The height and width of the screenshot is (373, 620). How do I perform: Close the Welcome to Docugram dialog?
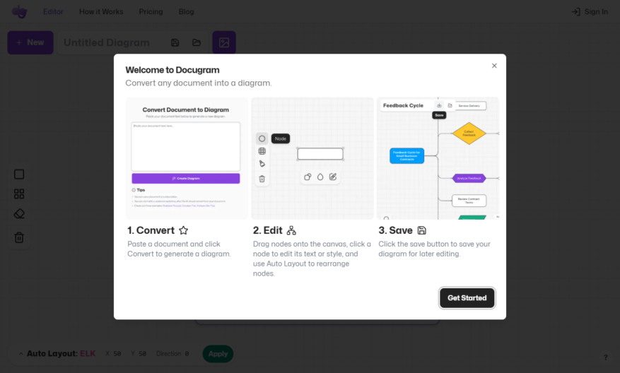[x=494, y=66]
